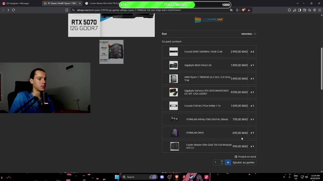Click the RTX 5070 graphics card image
323x181 pixels.
(174, 92)
